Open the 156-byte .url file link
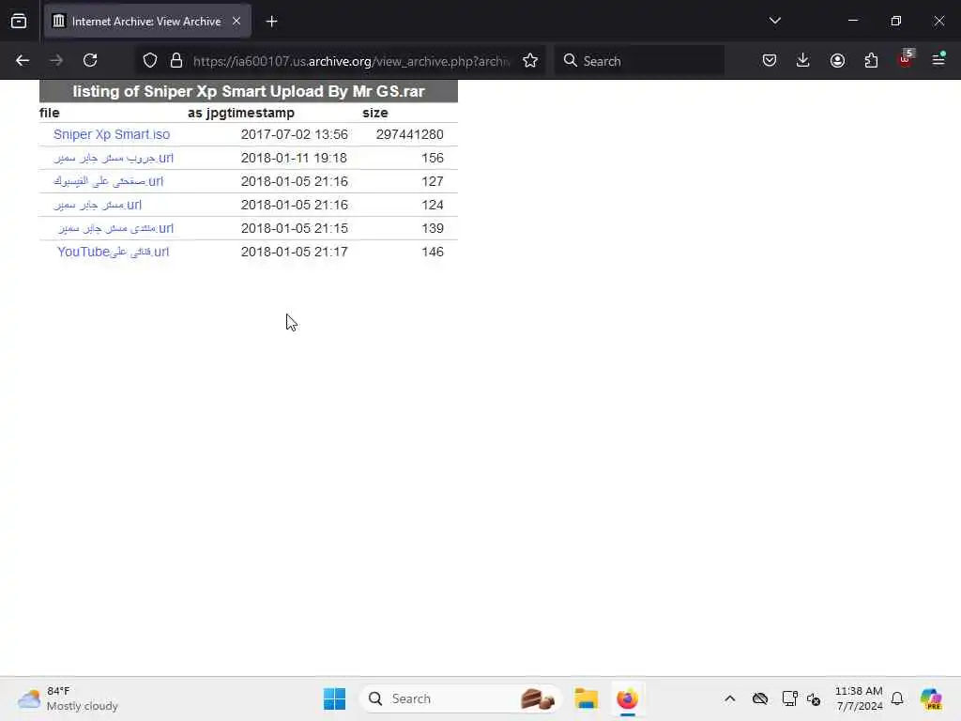This screenshot has height=721, width=961. (114, 158)
